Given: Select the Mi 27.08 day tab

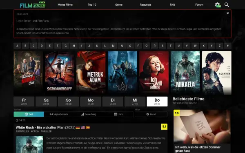Looking at the screenshot, I should click(135, 102).
